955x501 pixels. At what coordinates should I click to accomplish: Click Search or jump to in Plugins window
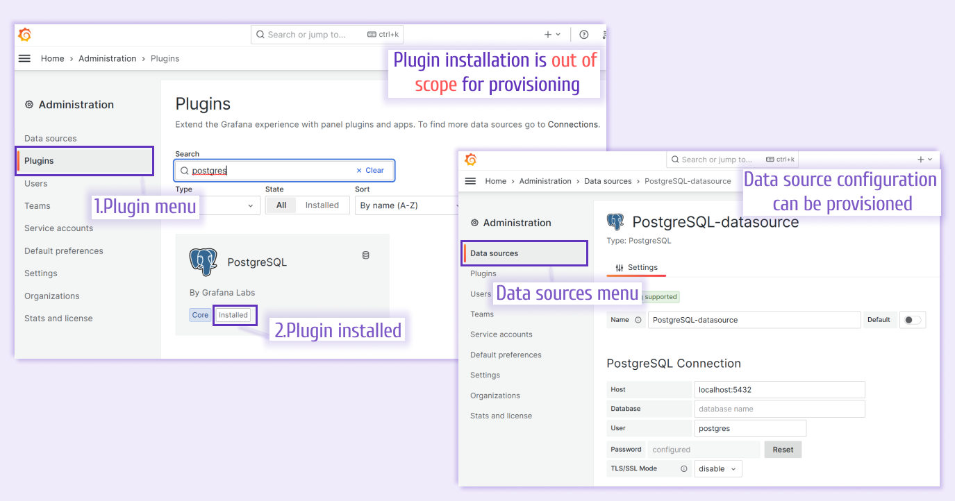click(x=326, y=35)
